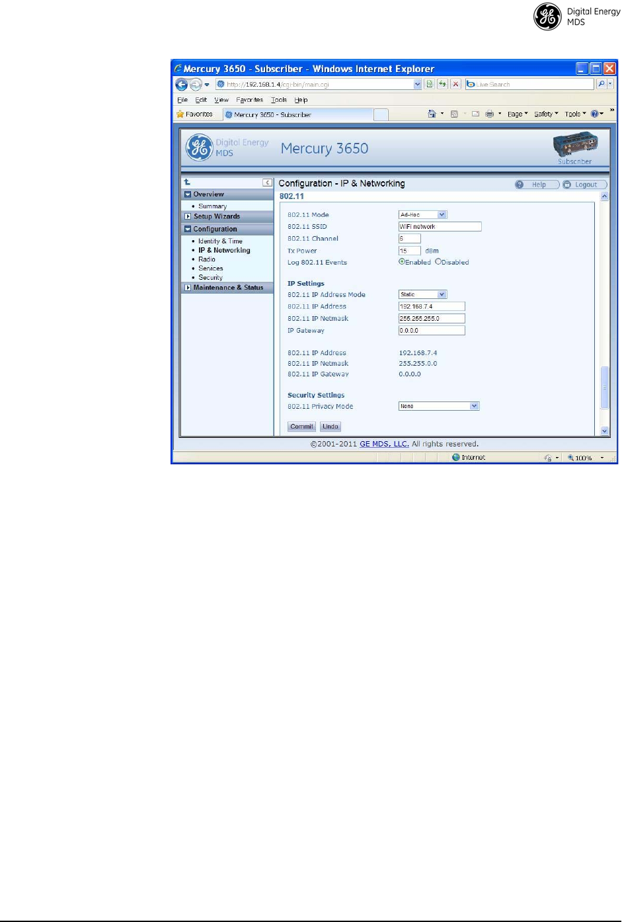This screenshot has width=622, height=922.
Task: Click the scrollbar up arrow
Action: pyautogui.click(x=604, y=196)
